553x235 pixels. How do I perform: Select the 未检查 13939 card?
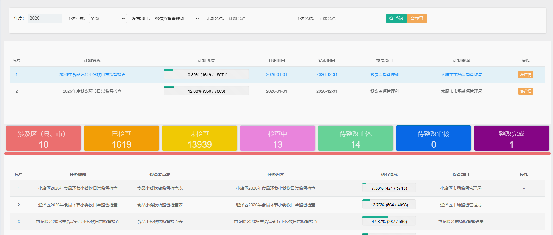click(199, 138)
